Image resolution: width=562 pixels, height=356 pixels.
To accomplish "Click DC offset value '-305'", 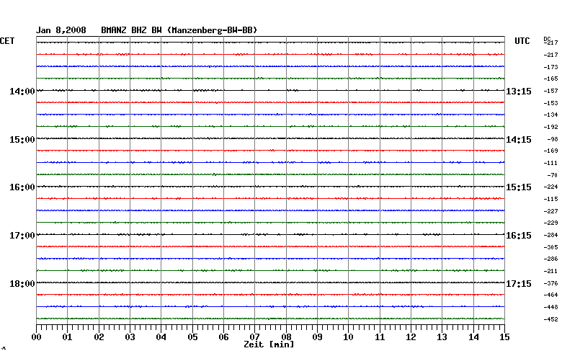I will (x=551, y=247).
